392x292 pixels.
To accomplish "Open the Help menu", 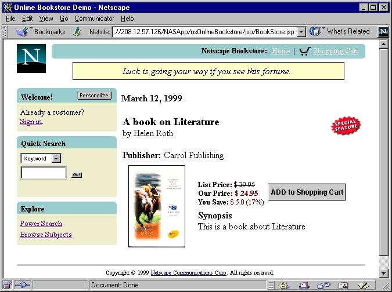I will [127, 19].
